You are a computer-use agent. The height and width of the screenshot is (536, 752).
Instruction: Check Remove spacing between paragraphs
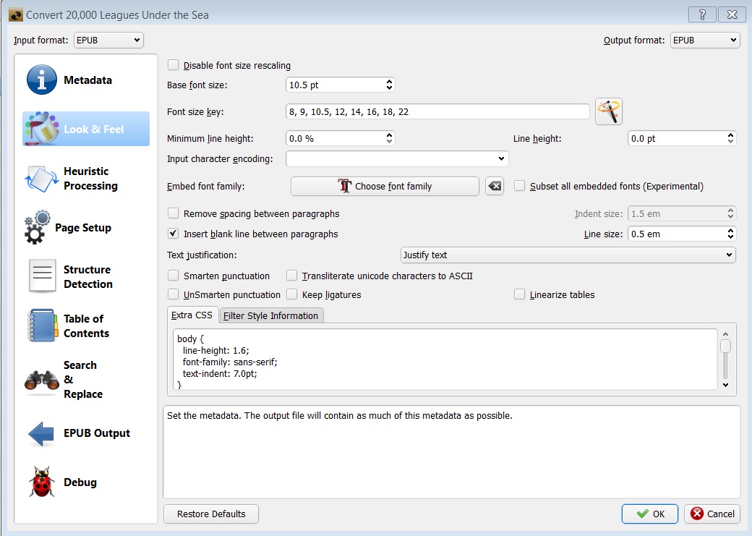[173, 213]
